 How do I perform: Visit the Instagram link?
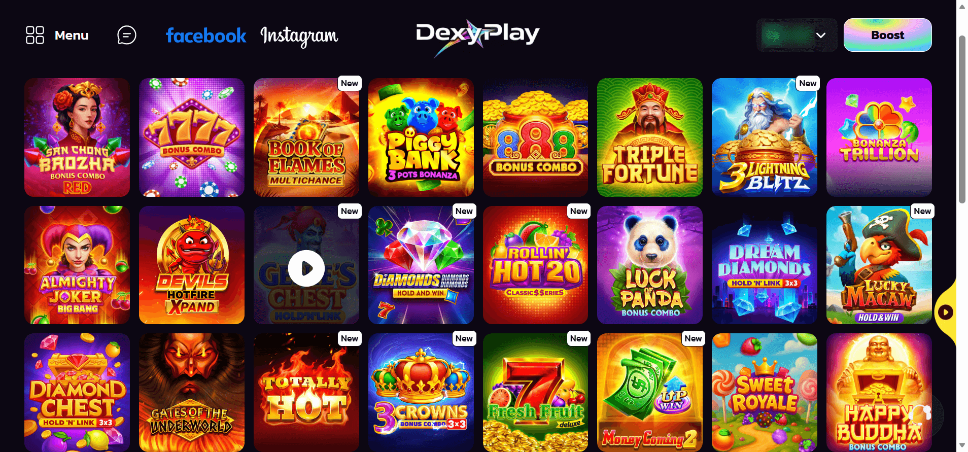pyautogui.click(x=299, y=36)
